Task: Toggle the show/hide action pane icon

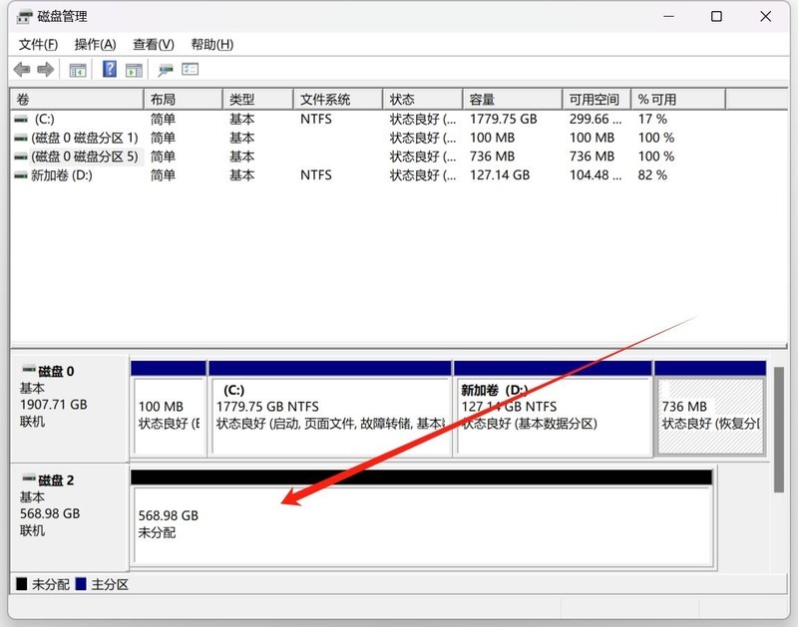Action: (x=132, y=69)
